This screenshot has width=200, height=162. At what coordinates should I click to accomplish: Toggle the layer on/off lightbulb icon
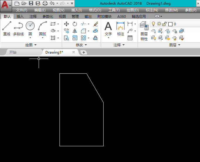coord(153,24)
